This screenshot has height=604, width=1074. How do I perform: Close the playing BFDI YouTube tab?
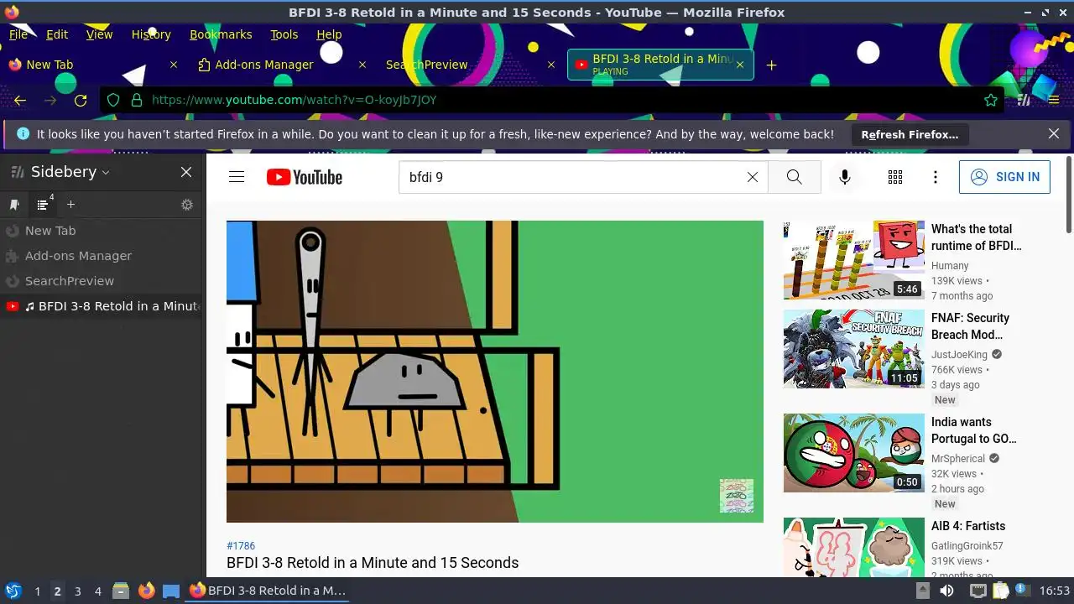pos(739,65)
